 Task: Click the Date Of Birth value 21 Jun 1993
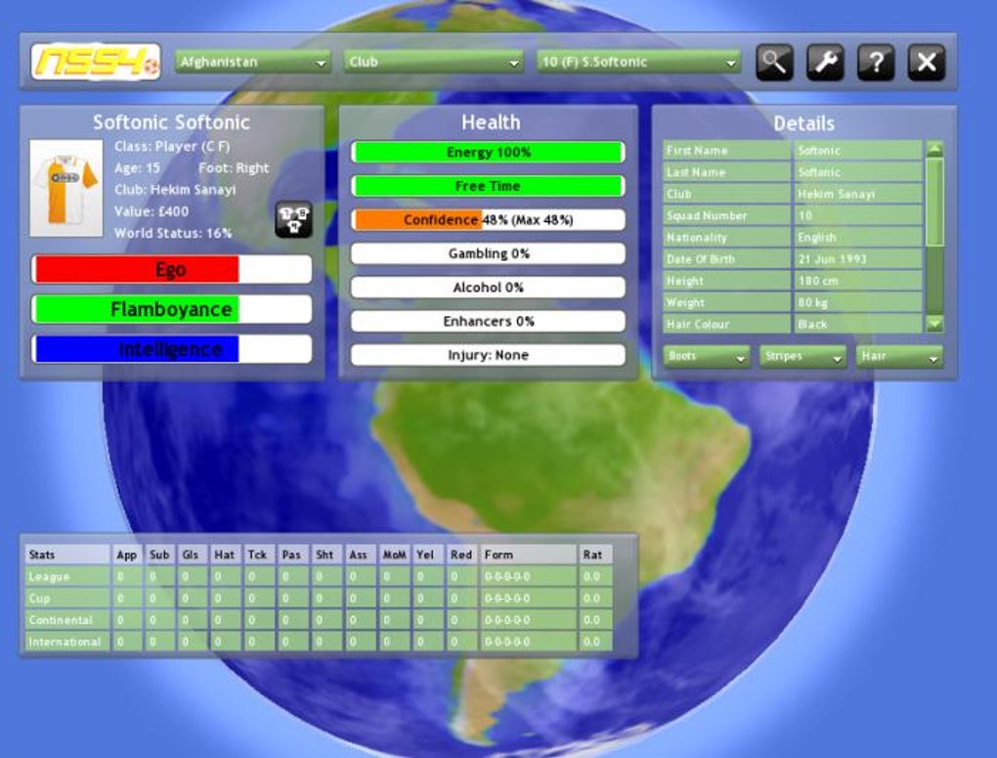point(858,259)
